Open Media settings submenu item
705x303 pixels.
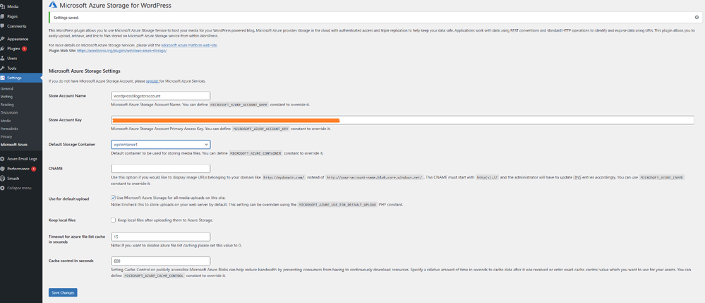pyautogui.click(x=6, y=121)
